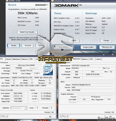Click Rated FSB value 1335.9 MHz
116x121 pixels.
pos(18,102)
